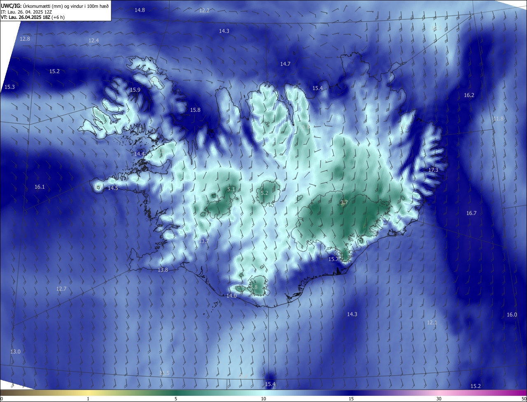Click the 17.3 value label
Viewport: 527px width, 402px height.
pos(433,170)
